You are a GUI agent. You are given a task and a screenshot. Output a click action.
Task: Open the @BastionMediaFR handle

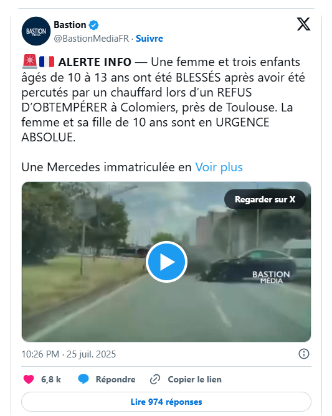point(92,39)
